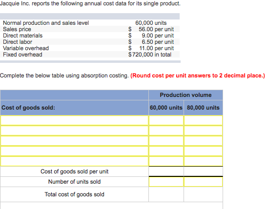Select third-row cell under 80,000 units

[204, 141]
